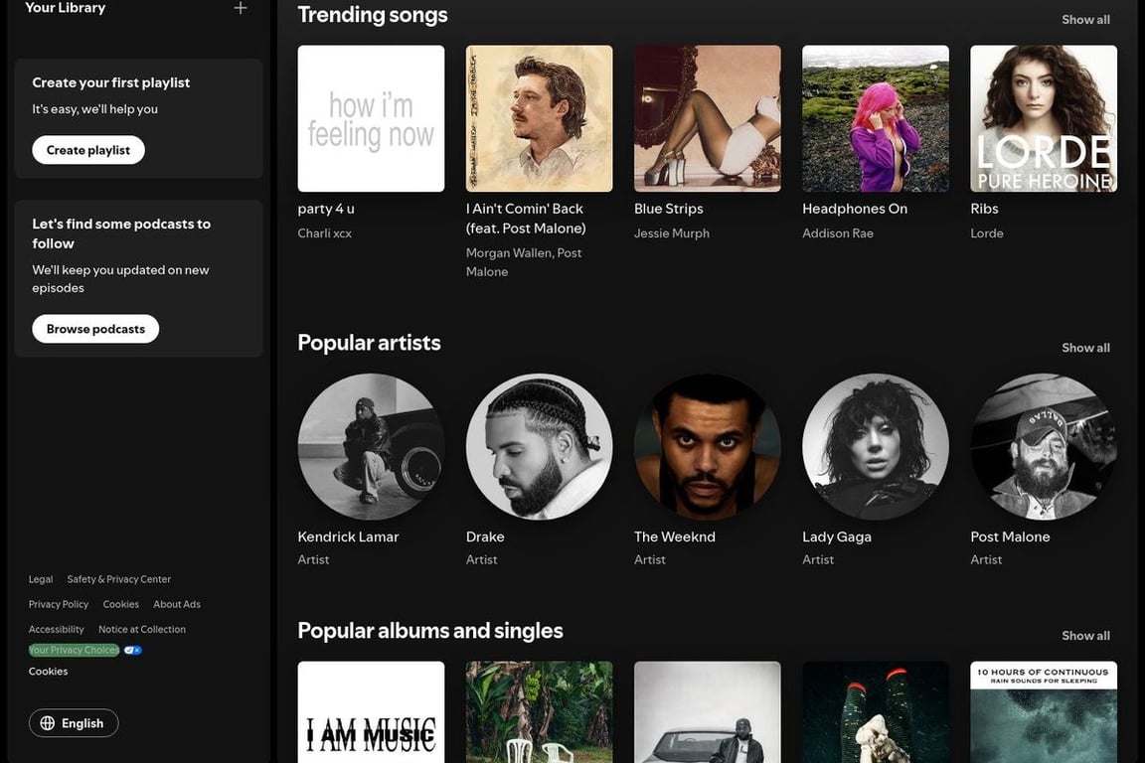The height and width of the screenshot is (763, 1145).
Task: Click the Jessie Murph artist name
Action: 672,232
